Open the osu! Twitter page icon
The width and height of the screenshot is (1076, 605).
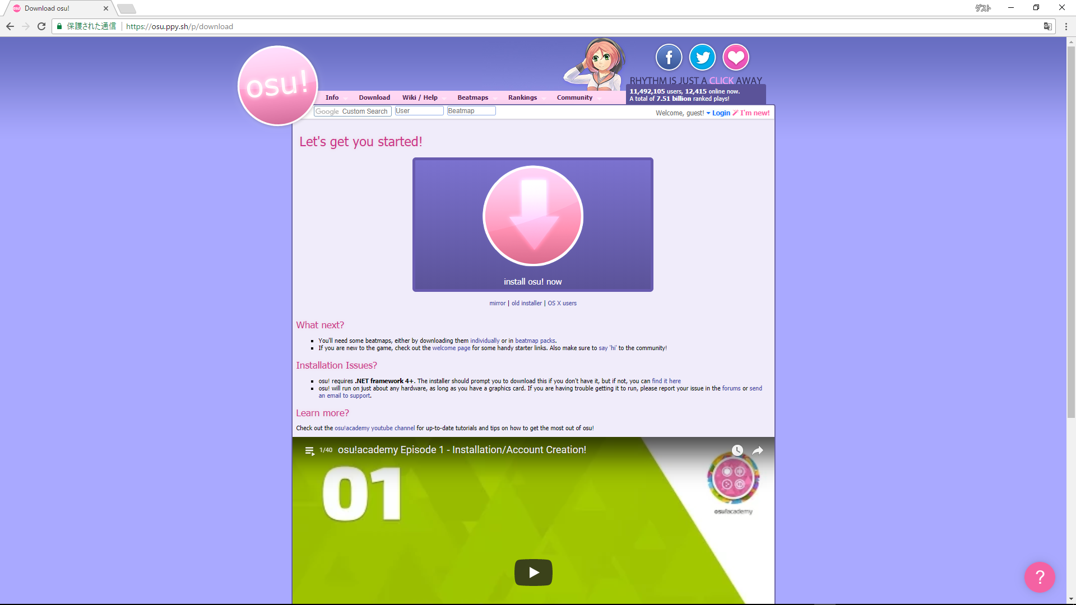click(702, 57)
